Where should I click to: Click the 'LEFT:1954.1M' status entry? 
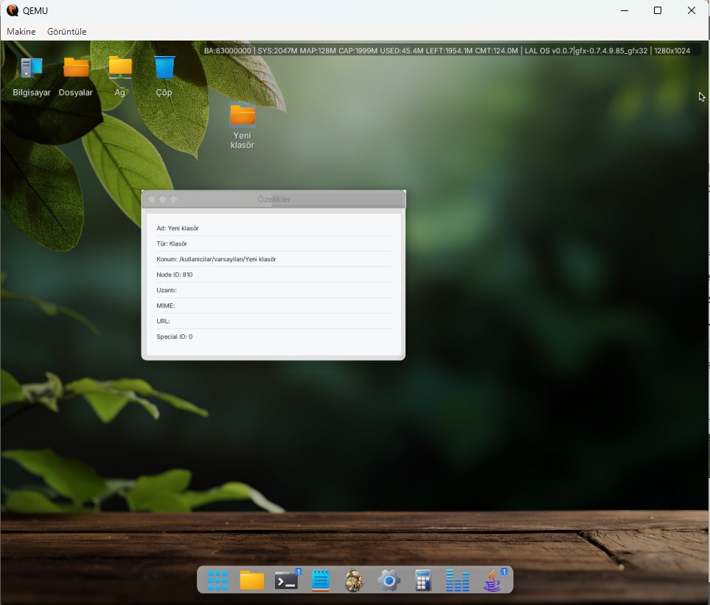tap(449, 51)
